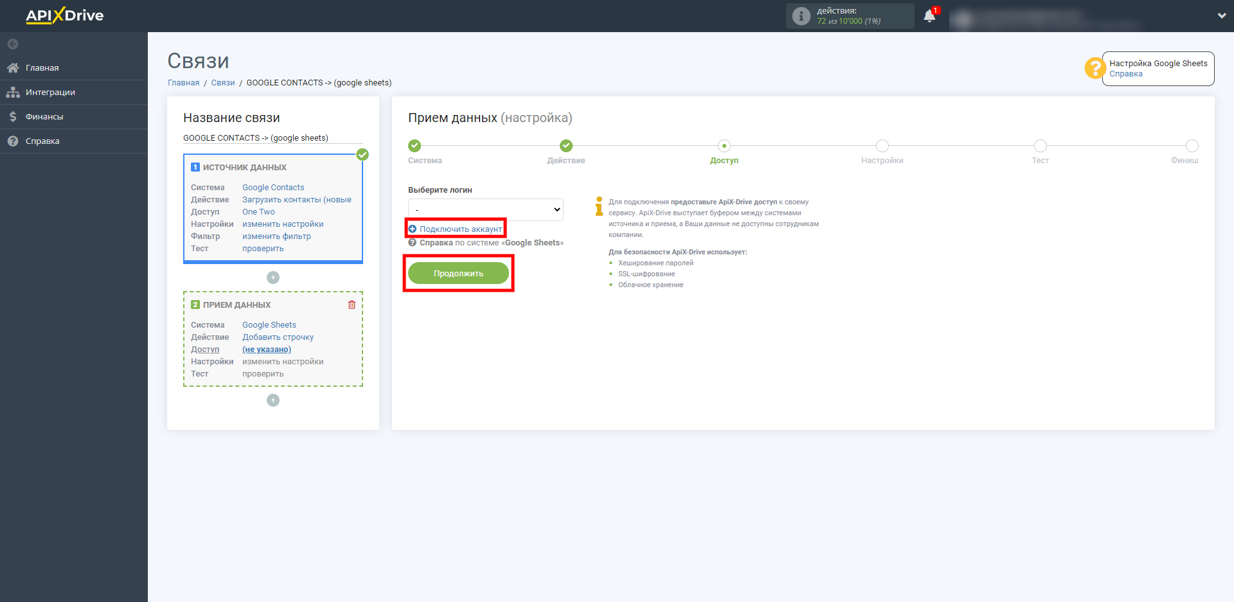Open Интеграции in the sidebar menu
Screen dimensions: 1234x602
[74, 92]
